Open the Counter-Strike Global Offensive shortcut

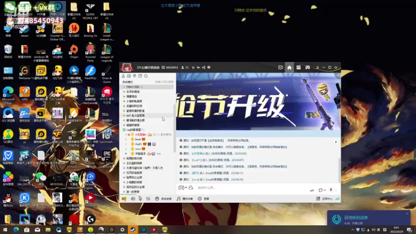(57, 32)
